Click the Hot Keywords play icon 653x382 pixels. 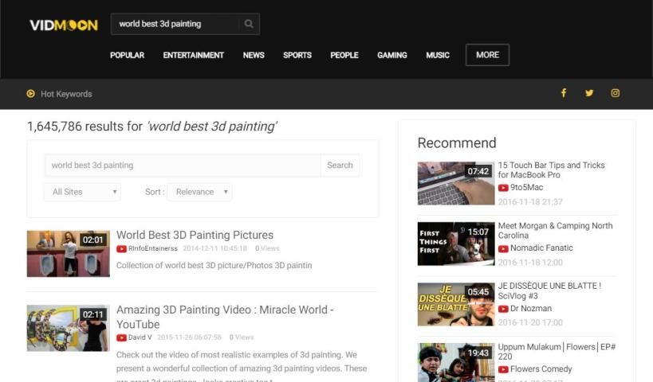[31, 94]
